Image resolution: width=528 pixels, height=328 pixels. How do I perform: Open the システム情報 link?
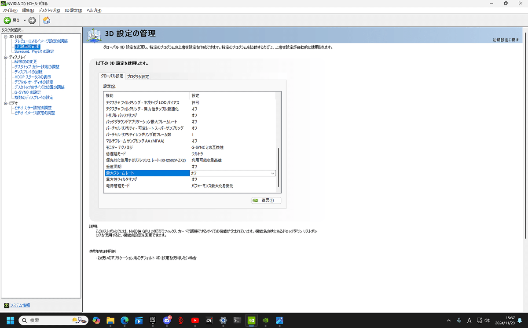pos(20,306)
